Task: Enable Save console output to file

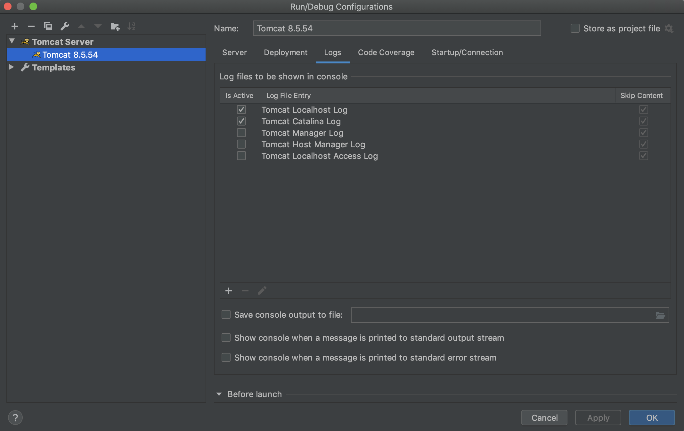Action: click(x=226, y=315)
